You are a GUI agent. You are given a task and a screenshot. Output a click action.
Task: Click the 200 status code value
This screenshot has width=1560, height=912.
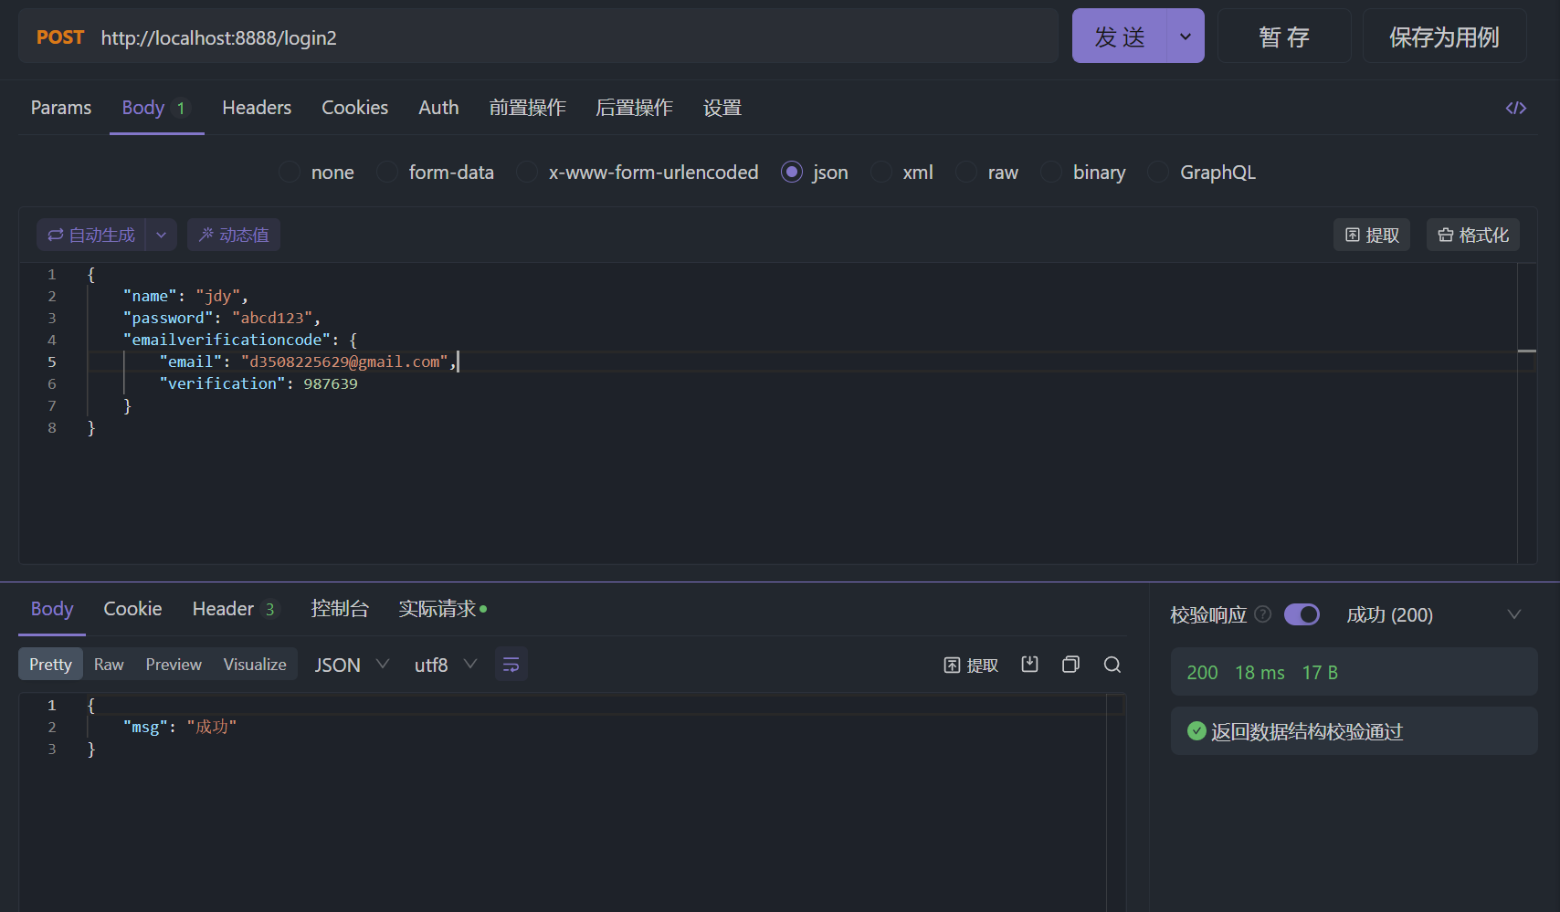(x=1202, y=673)
